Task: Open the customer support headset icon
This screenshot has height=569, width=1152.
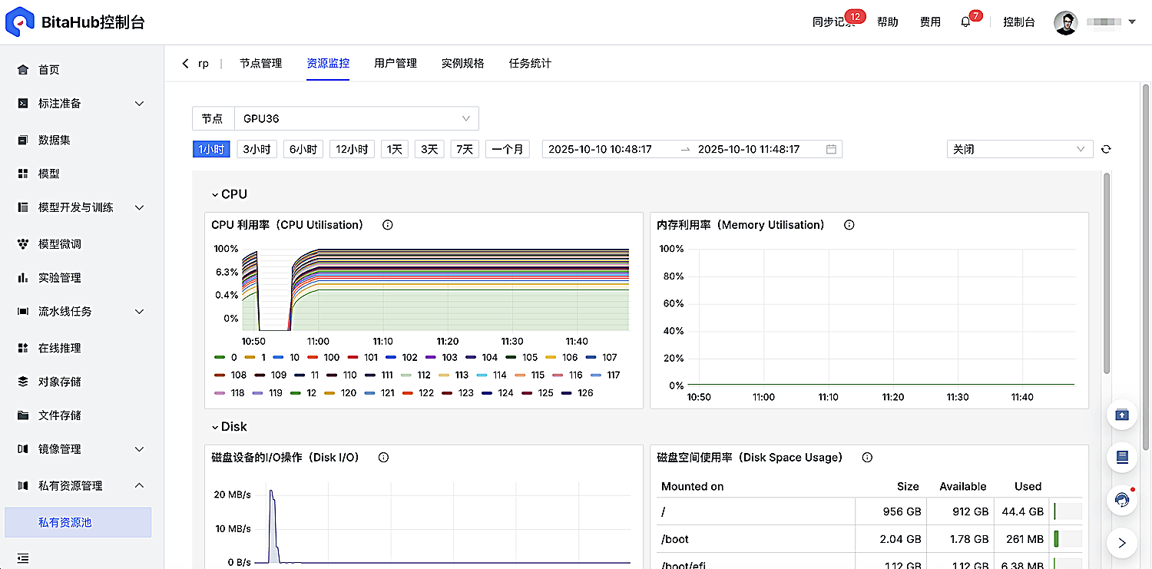Action: pos(1122,501)
